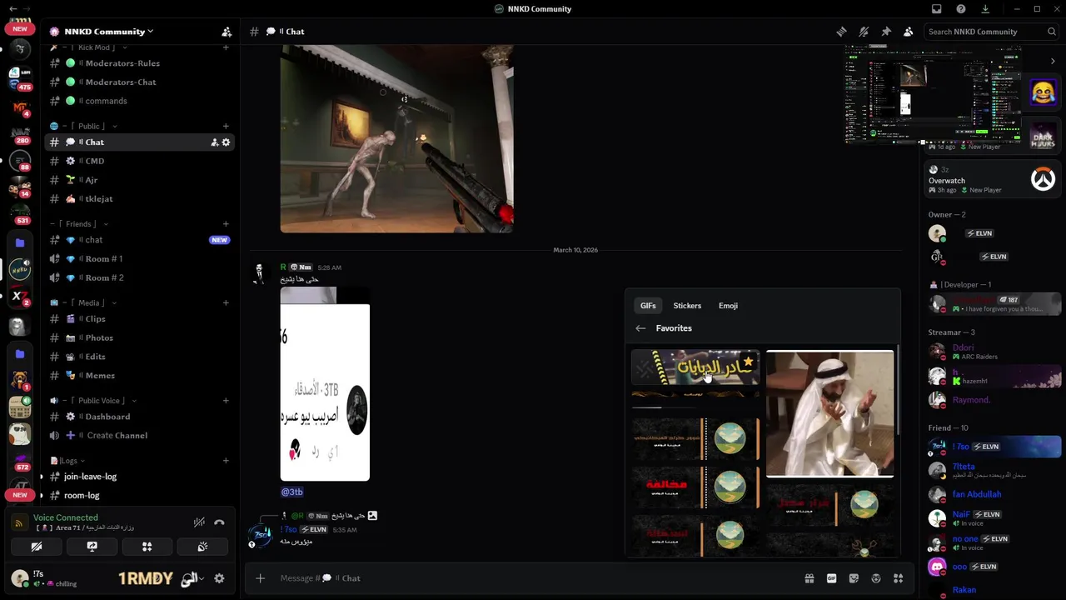Image resolution: width=1066 pixels, height=600 pixels.
Task: Open the Threads icon in channel header
Action: coord(841,32)
